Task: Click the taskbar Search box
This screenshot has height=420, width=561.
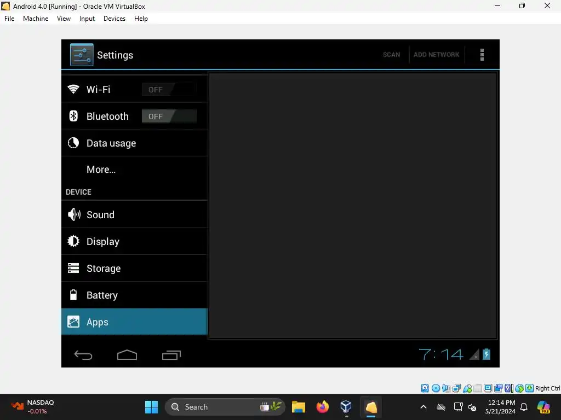Action: tap(225, 407)
